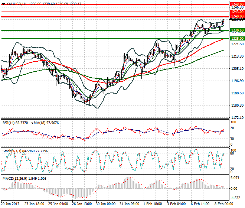Screen dimensions: 245x208
Task: Select the 1225.00 green price label
Action: click(x=237, y=39)
